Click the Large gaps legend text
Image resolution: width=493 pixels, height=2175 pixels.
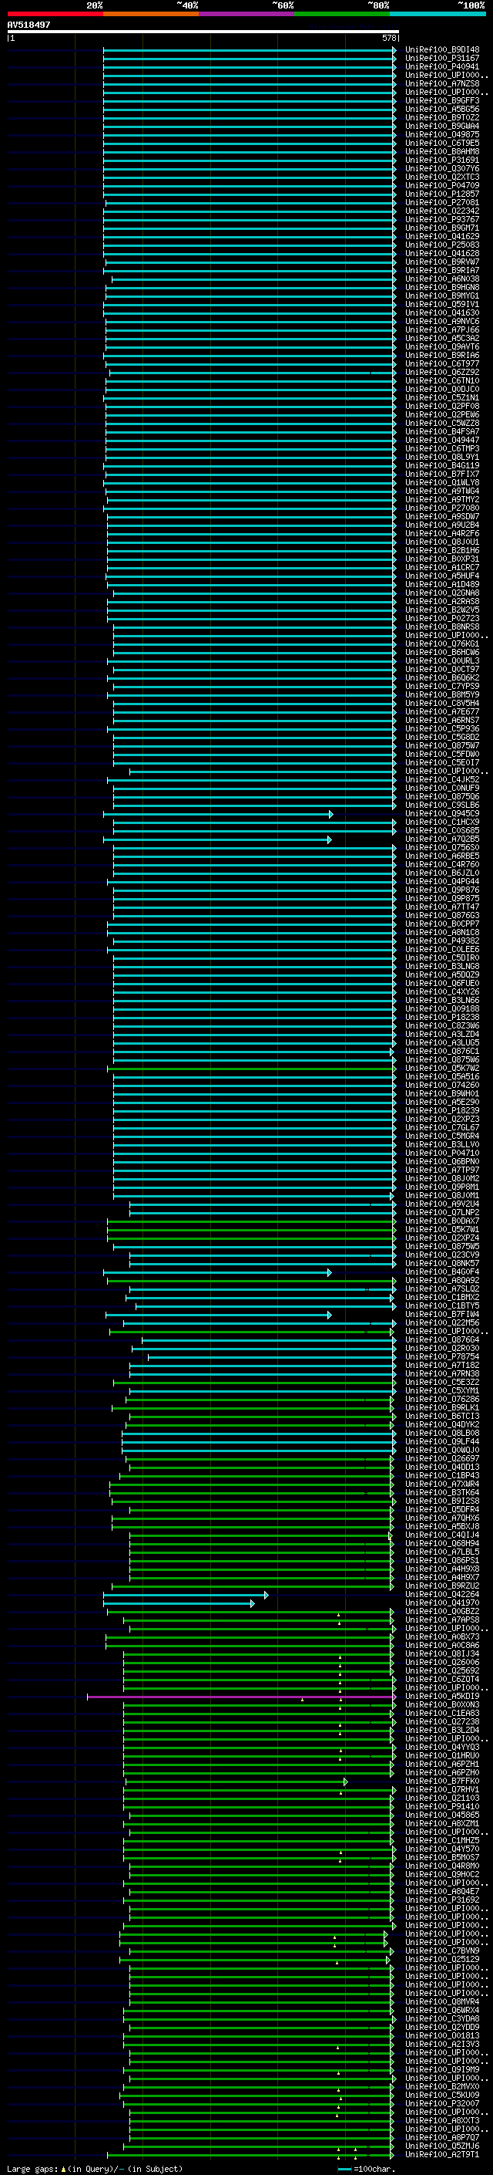95,2169
